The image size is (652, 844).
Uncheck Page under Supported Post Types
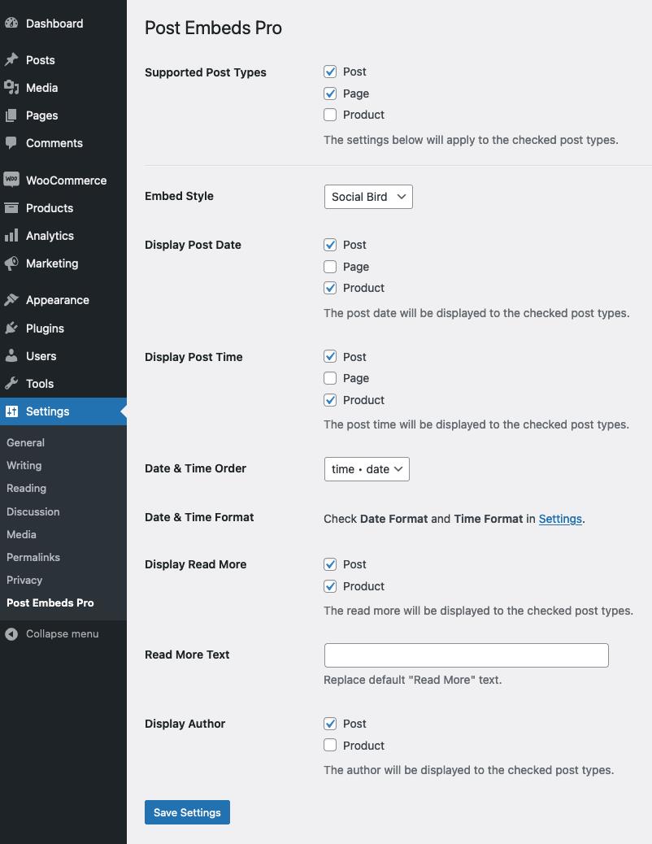[x=330, y=94]
